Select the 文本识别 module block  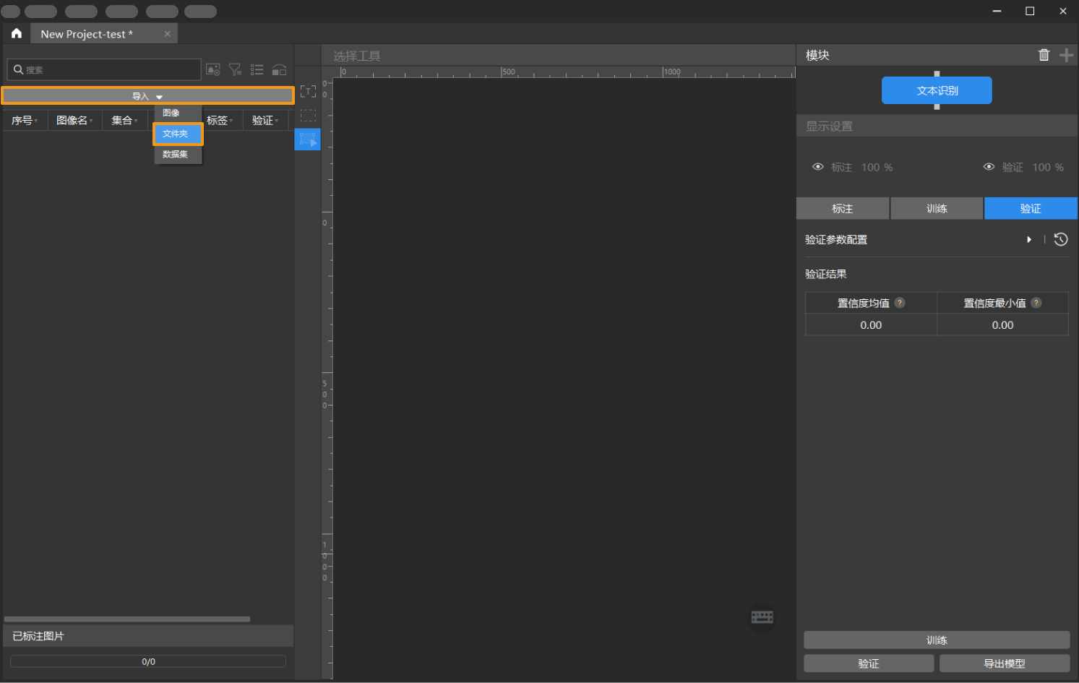point(937,90)
